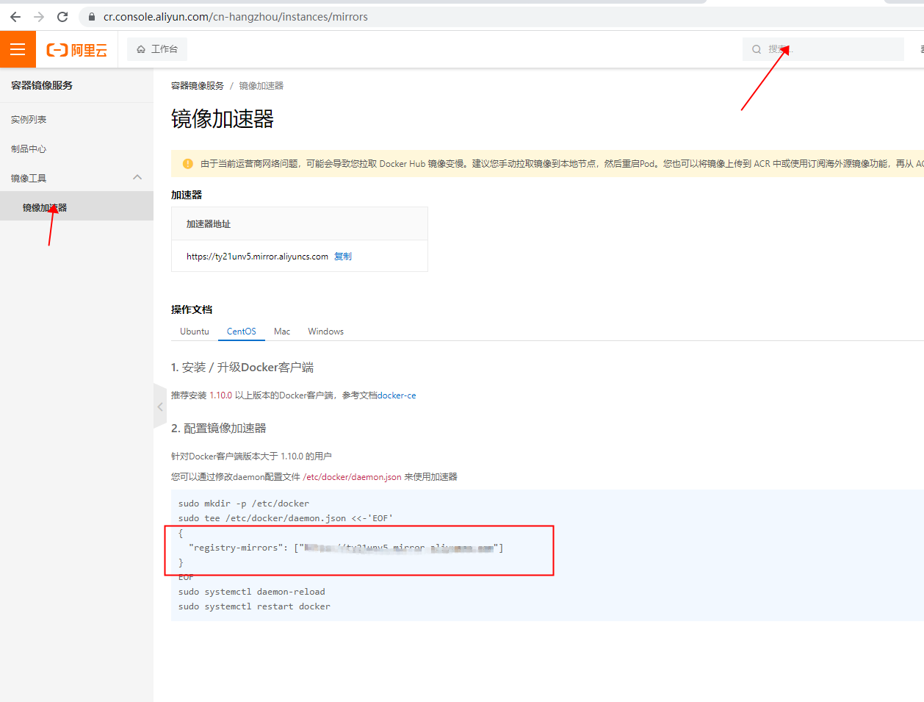Click 容器镜像服务 breadcrumb link
This screenshot has width=924, height=702.
click(198, 86)
